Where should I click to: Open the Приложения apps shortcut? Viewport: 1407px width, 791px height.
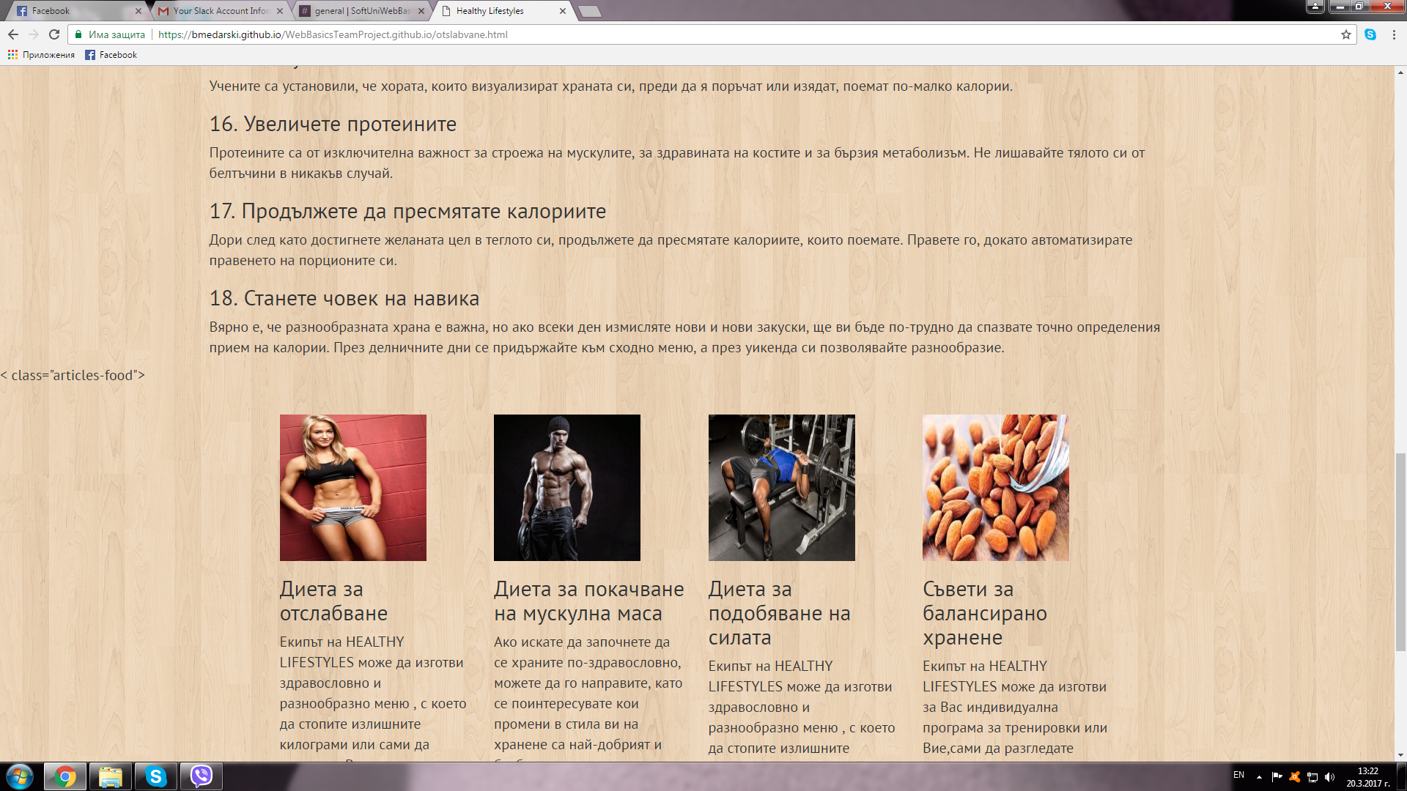[41, 55]
